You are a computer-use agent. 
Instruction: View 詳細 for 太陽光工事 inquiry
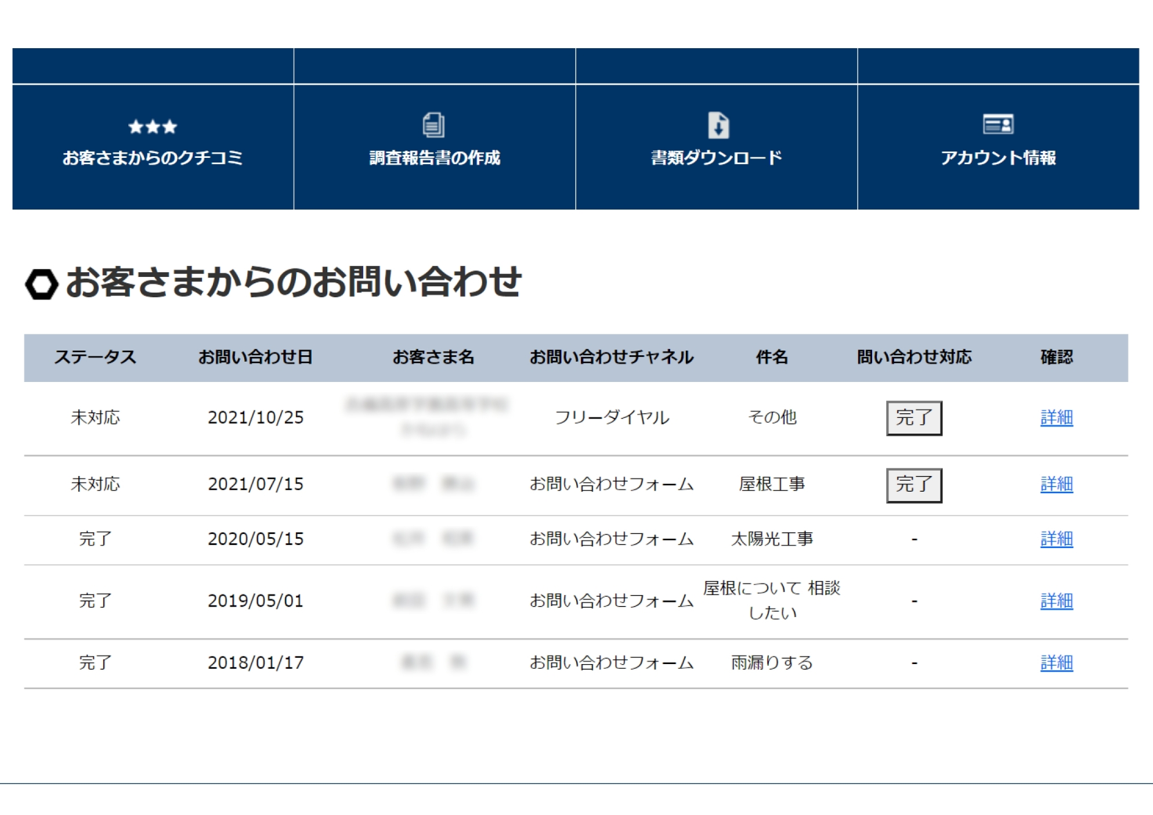1056,539
